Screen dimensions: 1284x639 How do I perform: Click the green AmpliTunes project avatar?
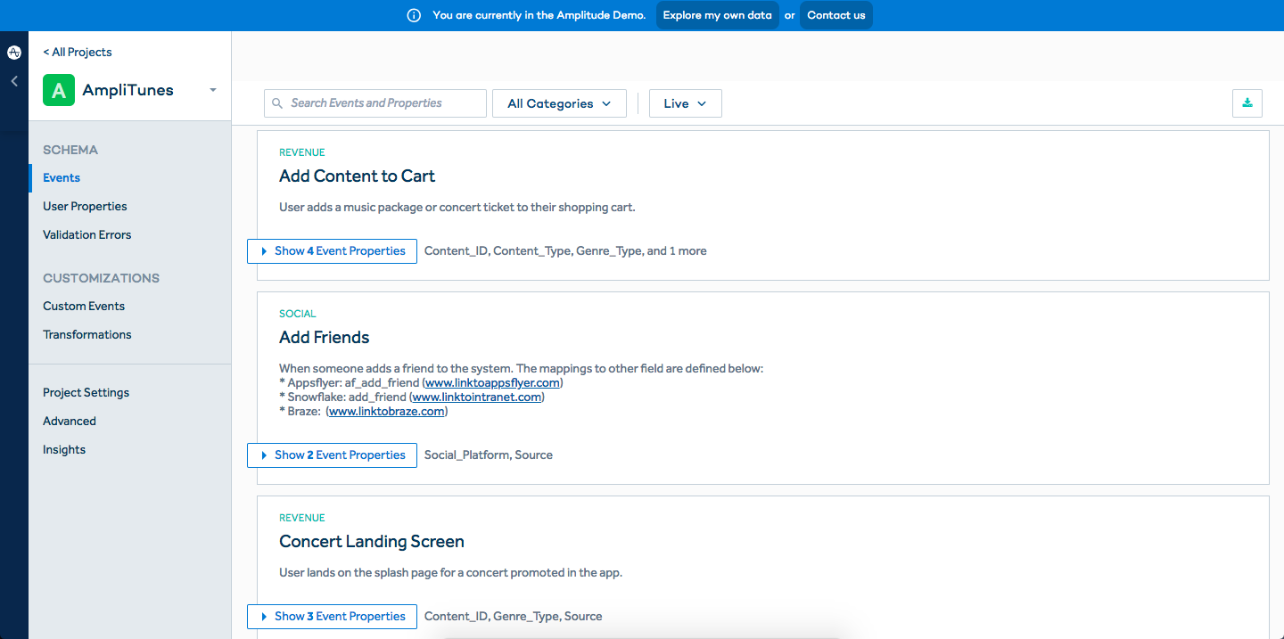click(59, 90)
